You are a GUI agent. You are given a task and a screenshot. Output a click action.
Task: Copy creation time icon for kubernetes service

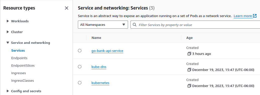189,86
